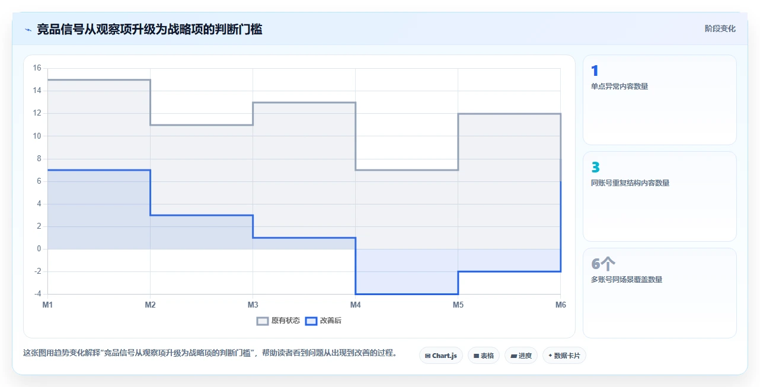
Task: Click the M2 x-axis label
Action: (150, 305)
